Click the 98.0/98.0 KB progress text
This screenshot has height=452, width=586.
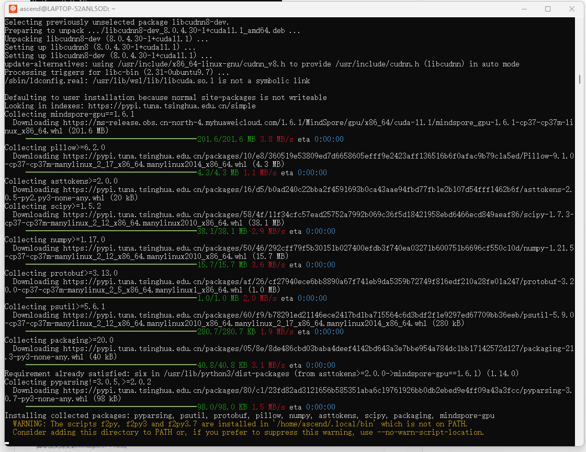tap(222, 407)
